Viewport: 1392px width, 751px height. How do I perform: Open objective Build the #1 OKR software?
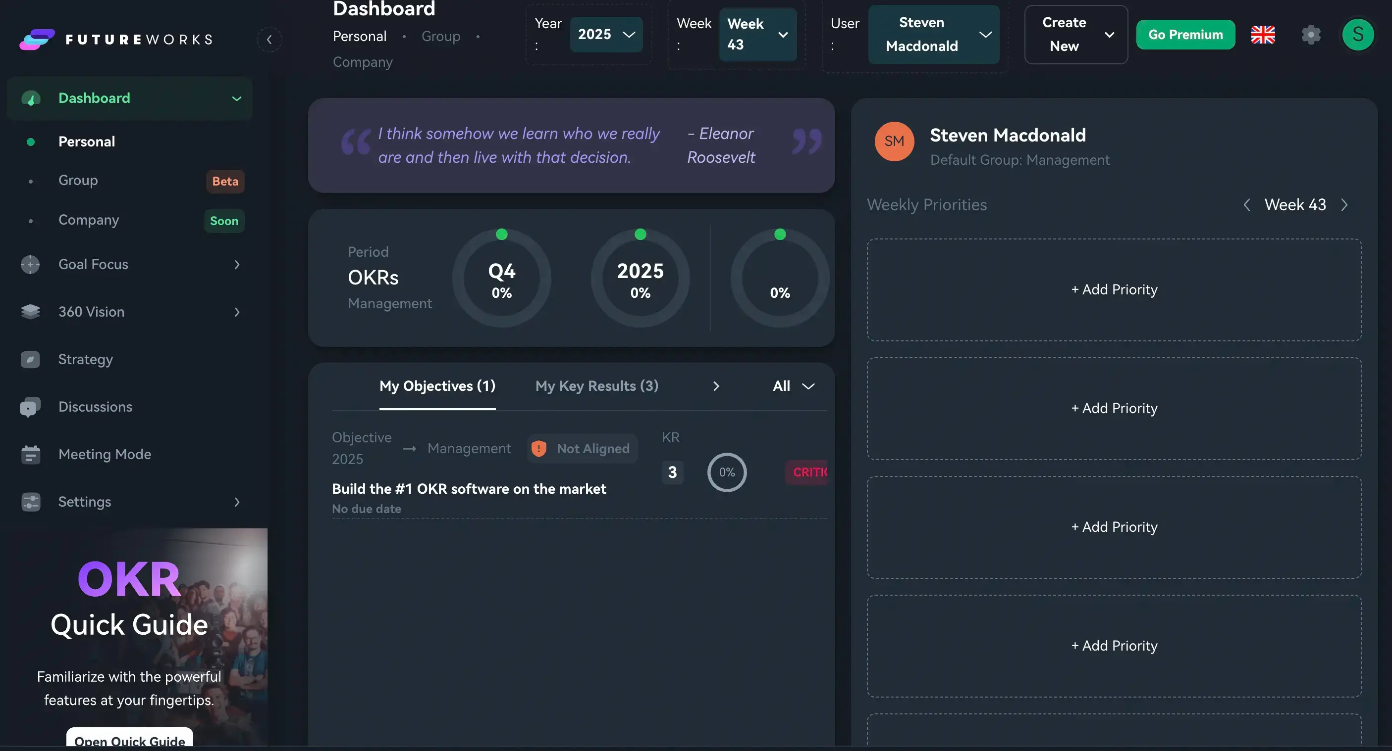click(x=469, y=489)
